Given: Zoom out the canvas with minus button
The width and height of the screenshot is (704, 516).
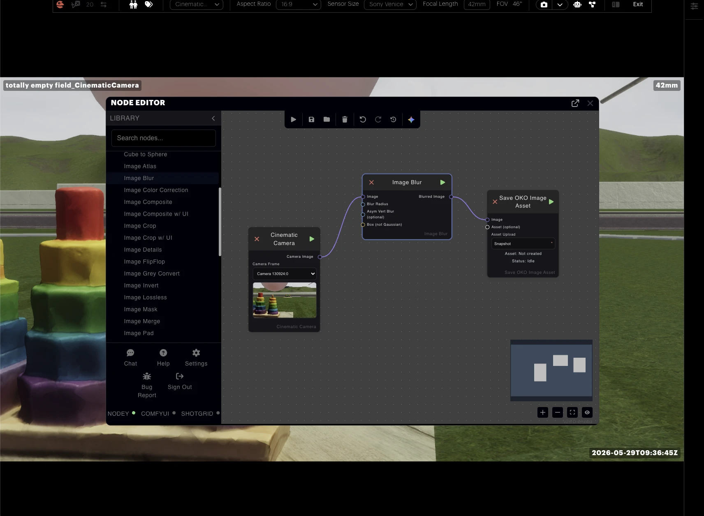Looking at the screenshot, I should tap(558, 412).
